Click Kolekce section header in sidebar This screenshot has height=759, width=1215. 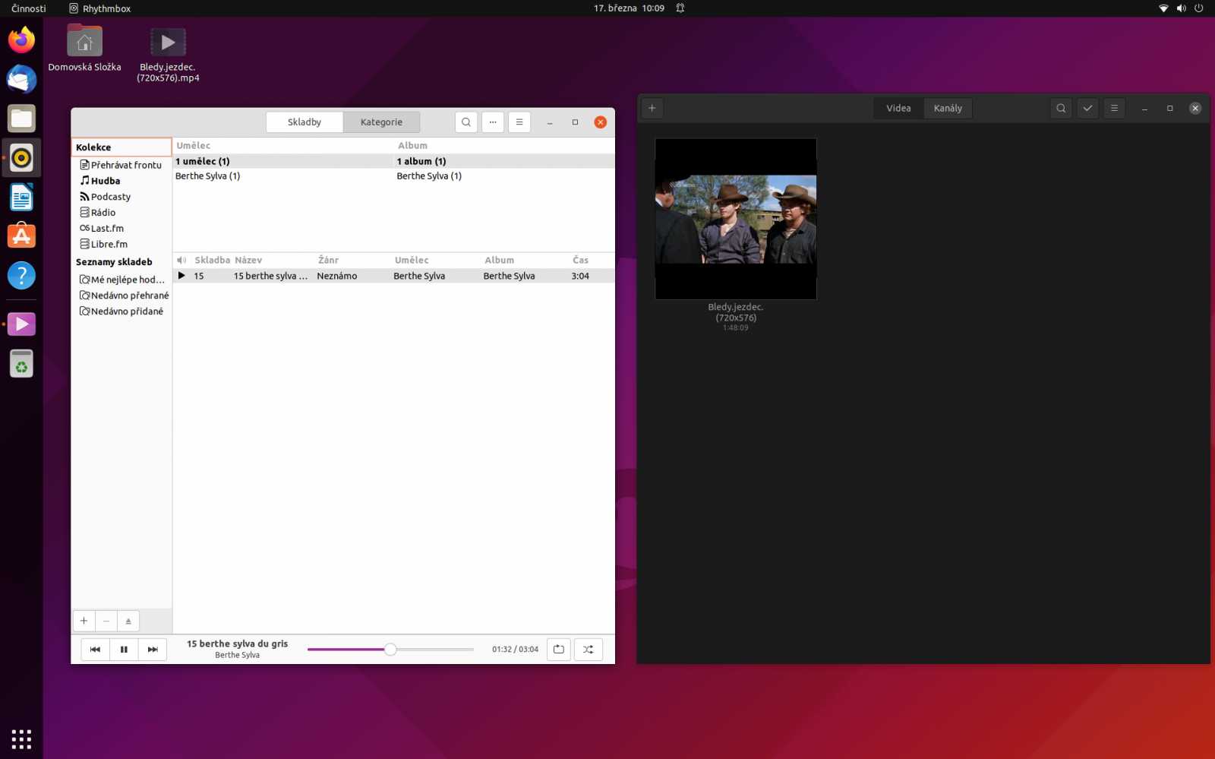coord(121,147)
